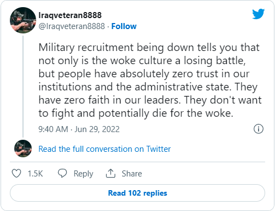Click the 1.5K like count
275x211 pixels.
click(35, 174)
